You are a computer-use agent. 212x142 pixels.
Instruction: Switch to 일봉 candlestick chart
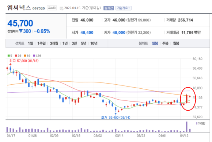tap(155, 43)
